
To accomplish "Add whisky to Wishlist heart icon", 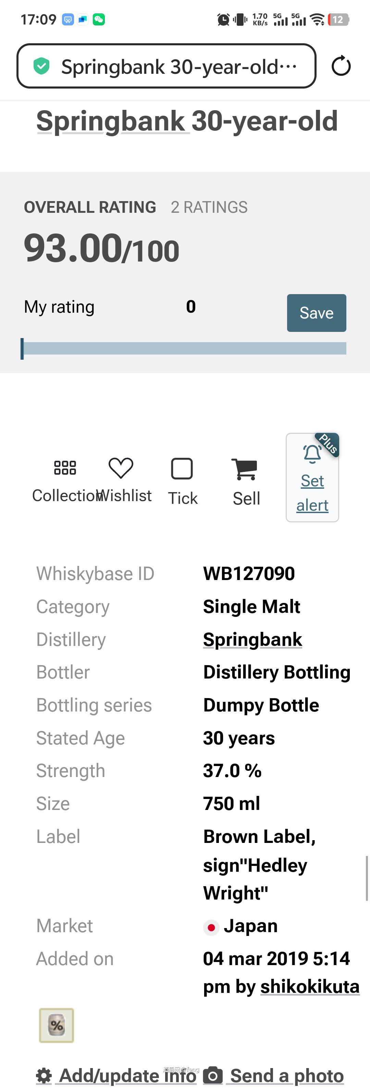I will 121,468.
